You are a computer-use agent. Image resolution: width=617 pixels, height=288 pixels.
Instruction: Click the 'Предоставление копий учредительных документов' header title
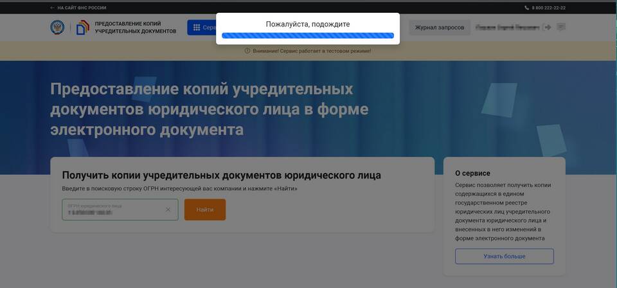[x=135, y=28]
